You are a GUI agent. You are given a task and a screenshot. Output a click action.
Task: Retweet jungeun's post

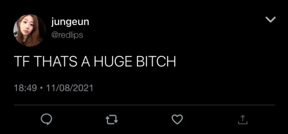112,120
